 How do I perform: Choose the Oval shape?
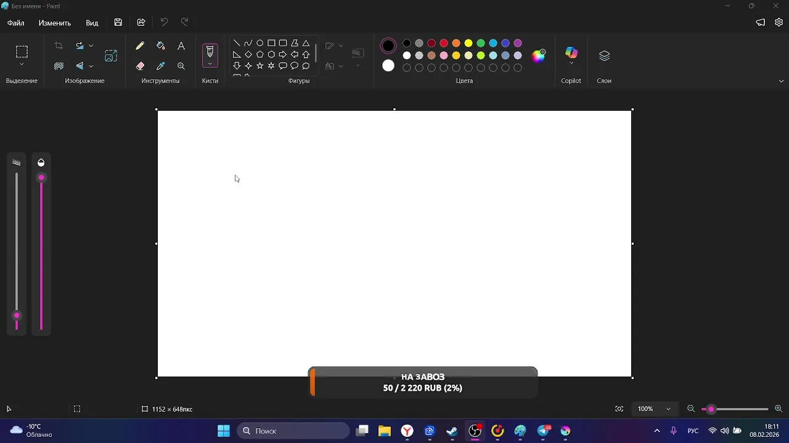[260, 43]
